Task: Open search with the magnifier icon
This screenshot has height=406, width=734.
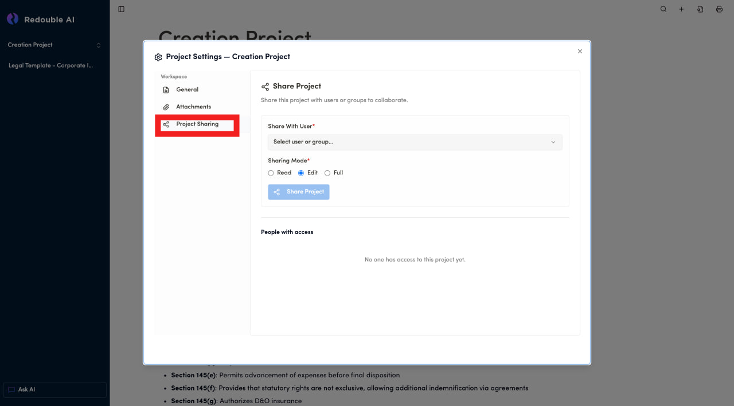Action: coord(663,9)
